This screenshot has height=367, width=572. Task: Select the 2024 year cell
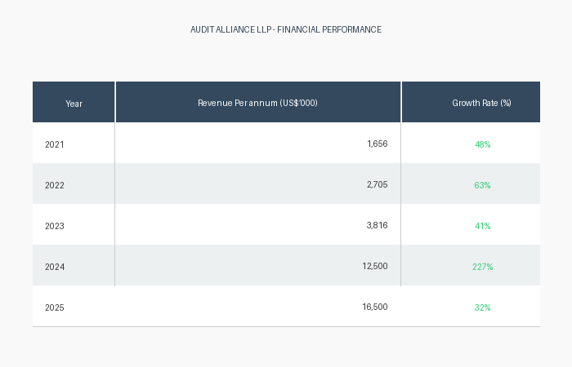[54, 267]
